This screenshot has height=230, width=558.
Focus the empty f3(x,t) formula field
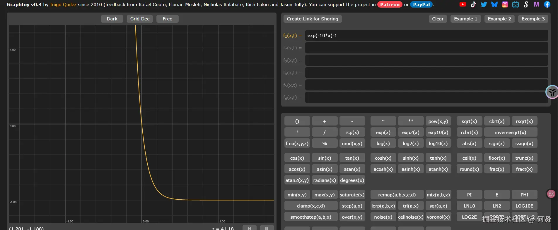tap(426, 60)
